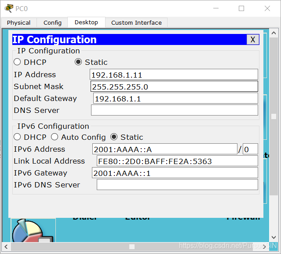Maximize the PC0 window
Viewport: 281px width, 254px height.
(241, 8)
